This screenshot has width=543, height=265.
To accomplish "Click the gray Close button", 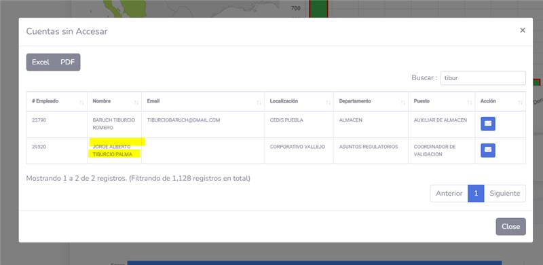I will click(x=511, y=226).
